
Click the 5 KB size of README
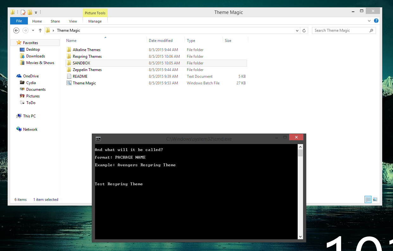point(242,76)
